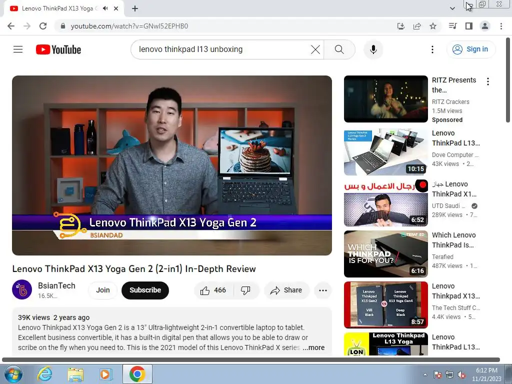Click the browser forward arrow
This screenshot has height=384, width=512.
[27, 26]
